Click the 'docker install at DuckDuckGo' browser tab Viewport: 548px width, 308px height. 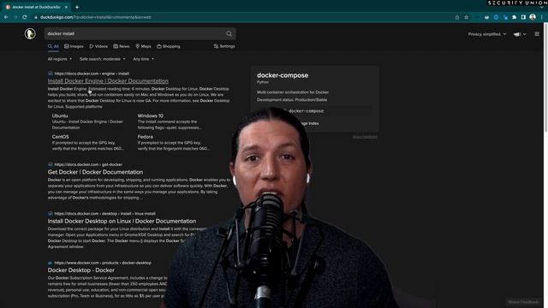(36, 7)
